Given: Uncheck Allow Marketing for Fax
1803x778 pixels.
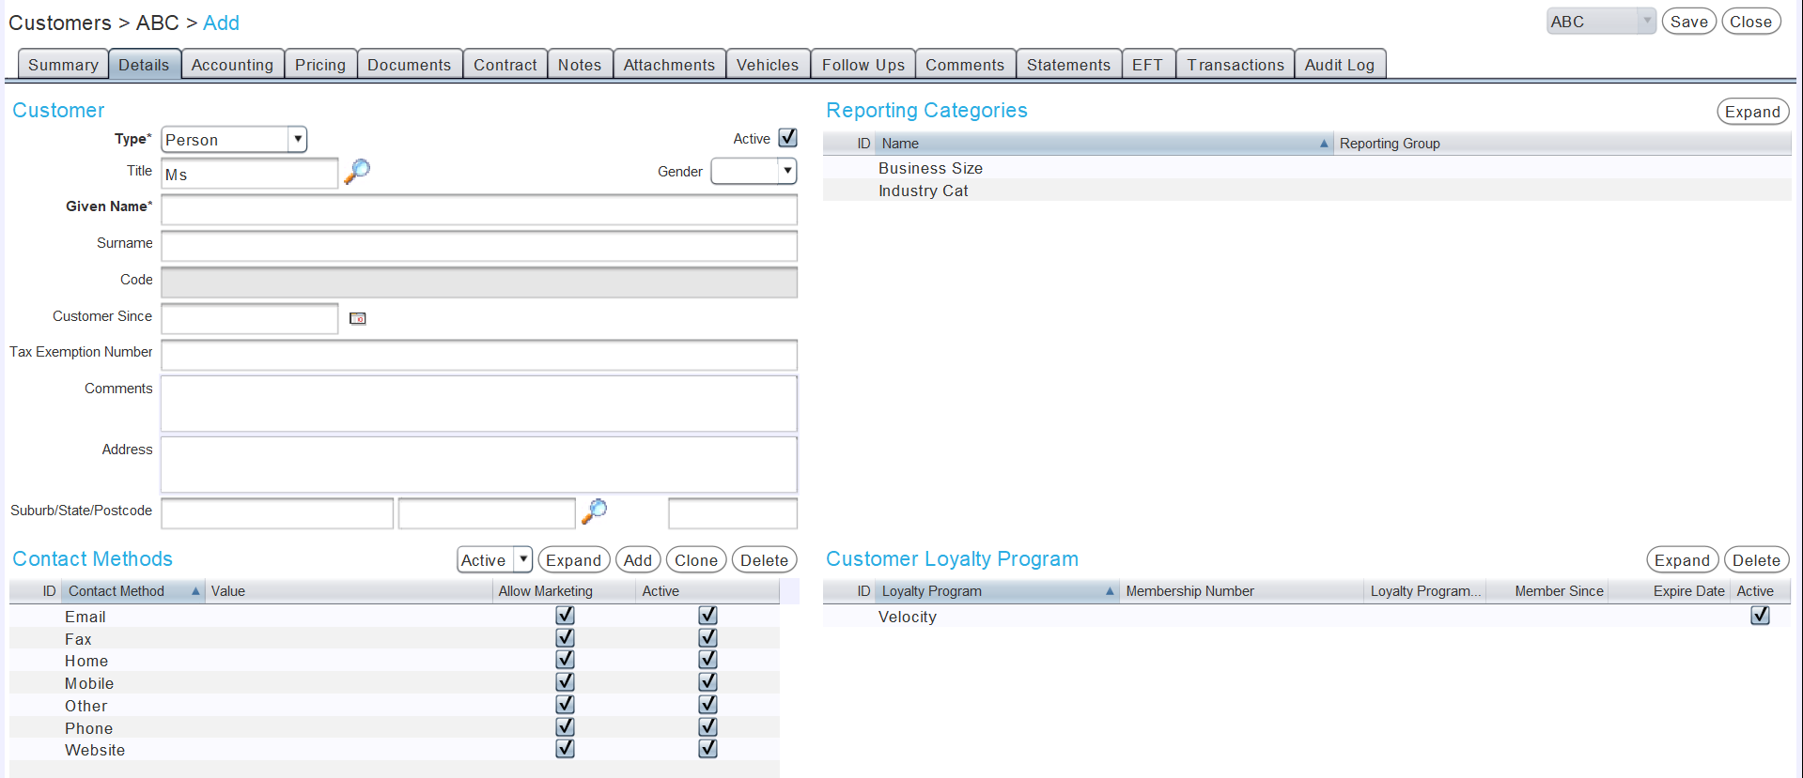Looking at the screenshot, I should pos(565,638).
